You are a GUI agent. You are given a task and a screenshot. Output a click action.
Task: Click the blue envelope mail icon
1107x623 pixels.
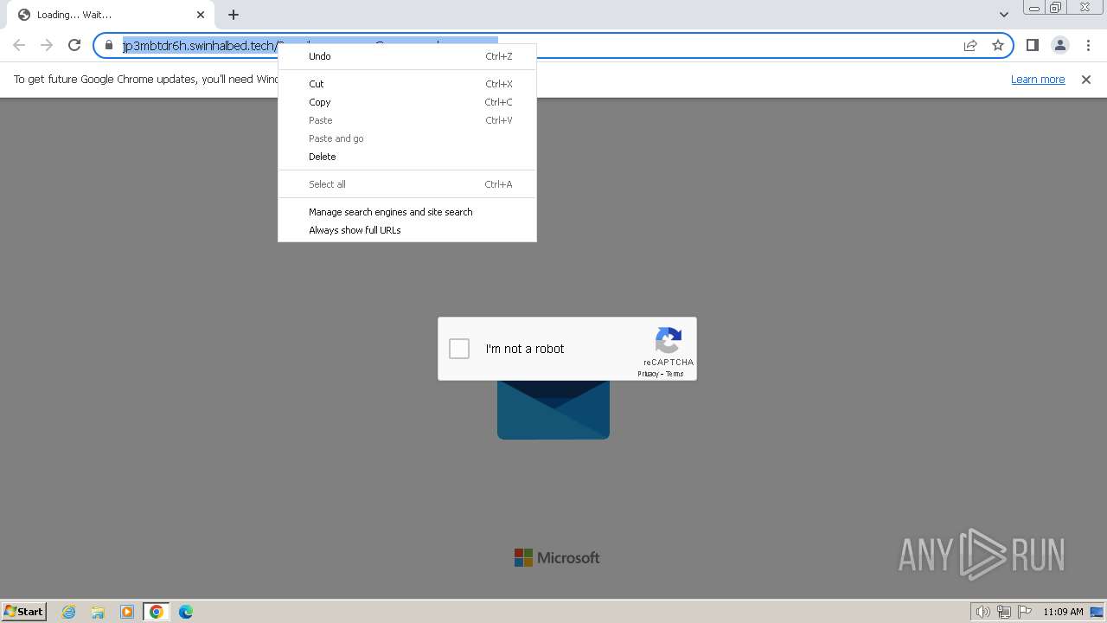[x=553, y=409]
